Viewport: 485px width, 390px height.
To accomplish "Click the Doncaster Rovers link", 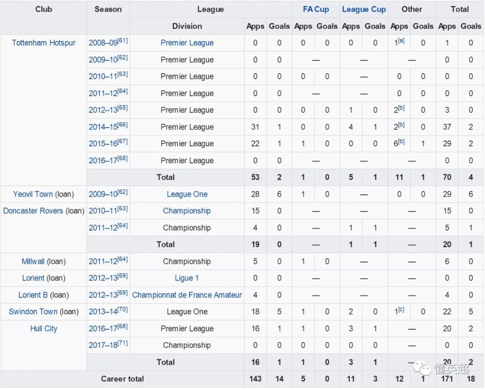I will pyautogui.click(x=33, y=211).
